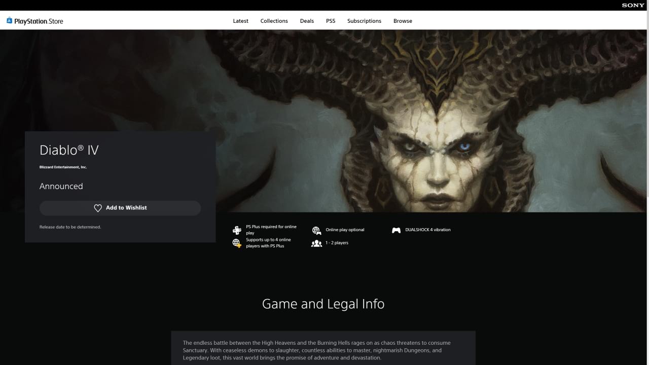Click Supports up to 4 online players text
The image size is (649, 365).
point(269,243)
